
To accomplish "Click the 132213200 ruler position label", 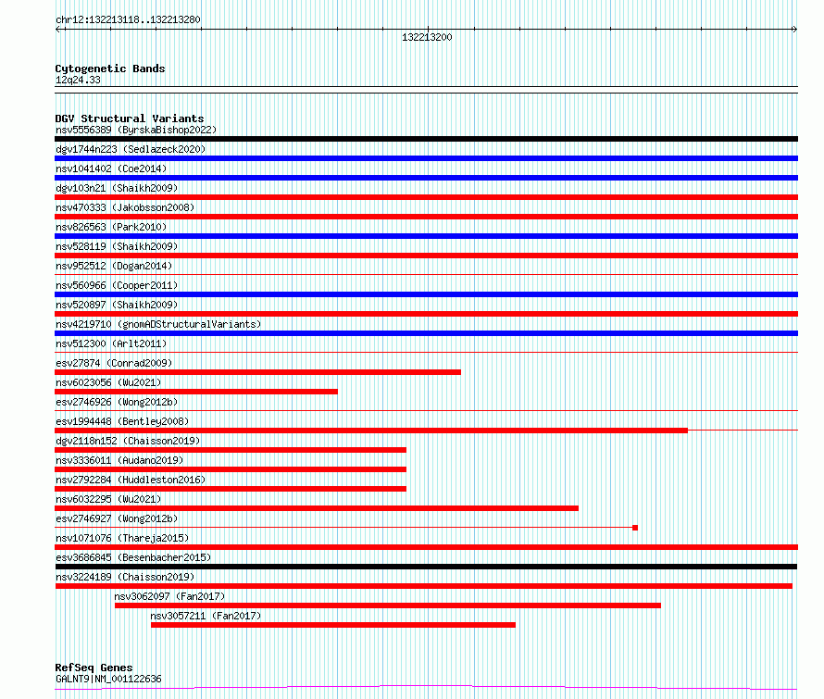I will [427, 37].
